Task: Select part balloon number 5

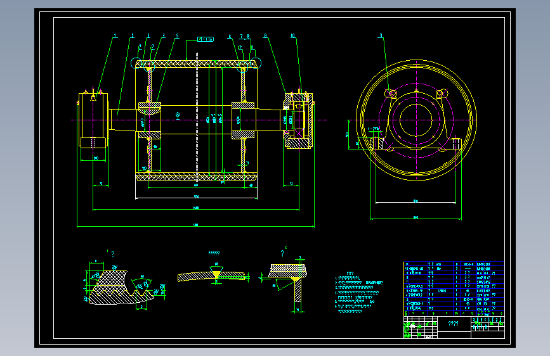Action: click(x=177, y=35)
